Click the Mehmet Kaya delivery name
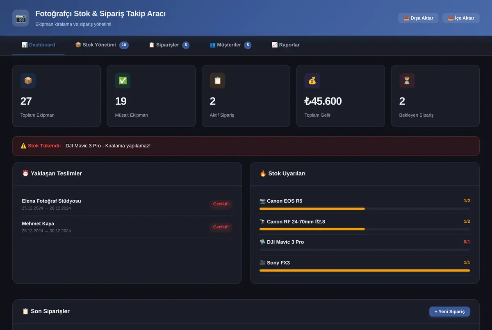492x330 pixels. click(x=38, y=224)
